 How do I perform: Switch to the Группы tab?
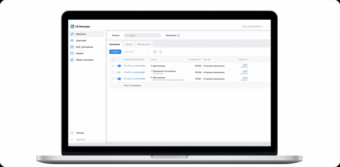click(x=128, y=44)
